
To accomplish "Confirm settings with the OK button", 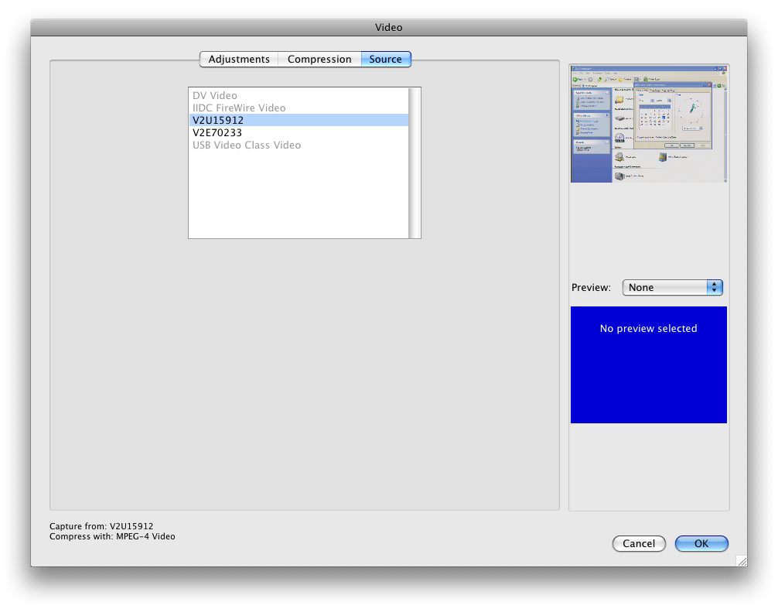I will [701, 543].
